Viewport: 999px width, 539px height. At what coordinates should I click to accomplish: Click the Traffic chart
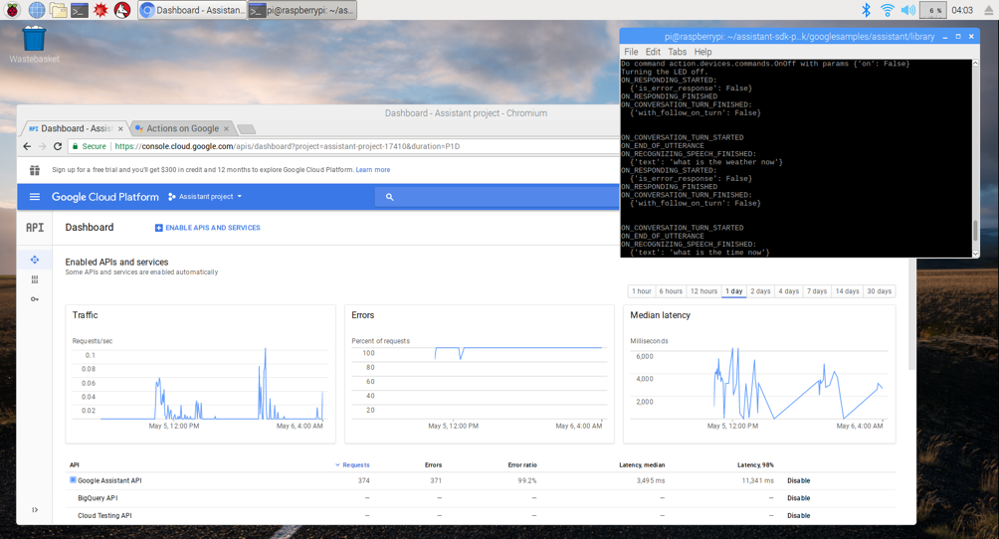click(200, 374)
